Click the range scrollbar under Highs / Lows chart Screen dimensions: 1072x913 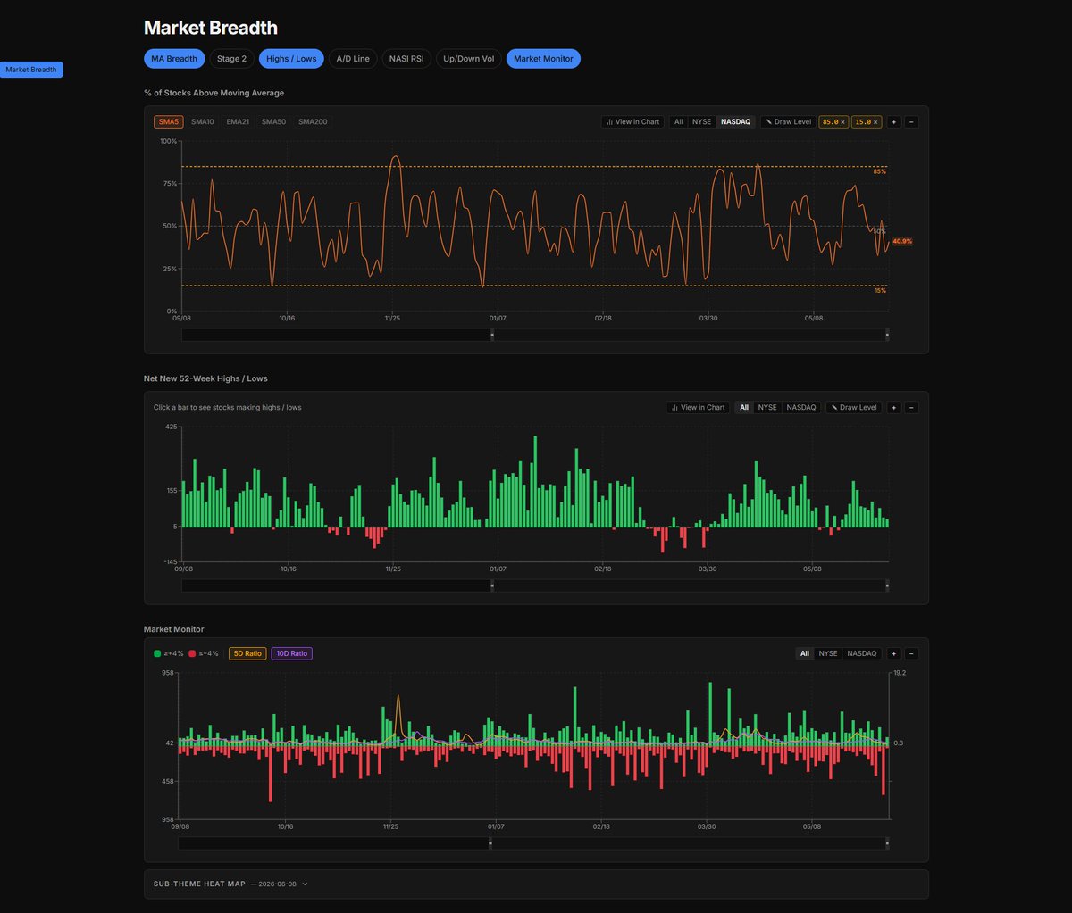[x=535, y=585]
